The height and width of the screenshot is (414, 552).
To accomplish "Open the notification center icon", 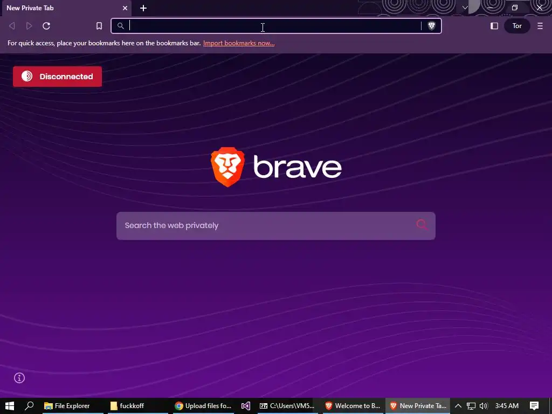I will 534,405.
